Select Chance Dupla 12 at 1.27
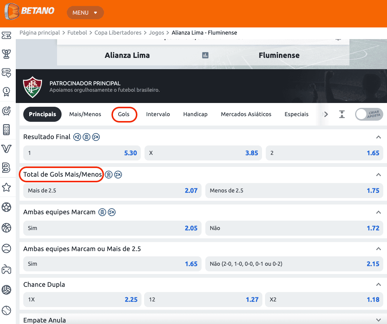 [x=203, y=300]
